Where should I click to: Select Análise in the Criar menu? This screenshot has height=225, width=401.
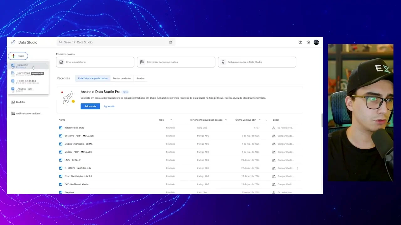(x=29, y=89)
